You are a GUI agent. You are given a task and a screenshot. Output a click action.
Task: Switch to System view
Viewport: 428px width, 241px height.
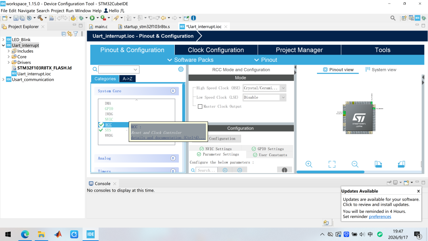(381, 70)
